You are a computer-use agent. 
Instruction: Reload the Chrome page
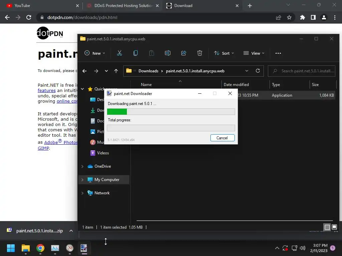click(29, 17)
